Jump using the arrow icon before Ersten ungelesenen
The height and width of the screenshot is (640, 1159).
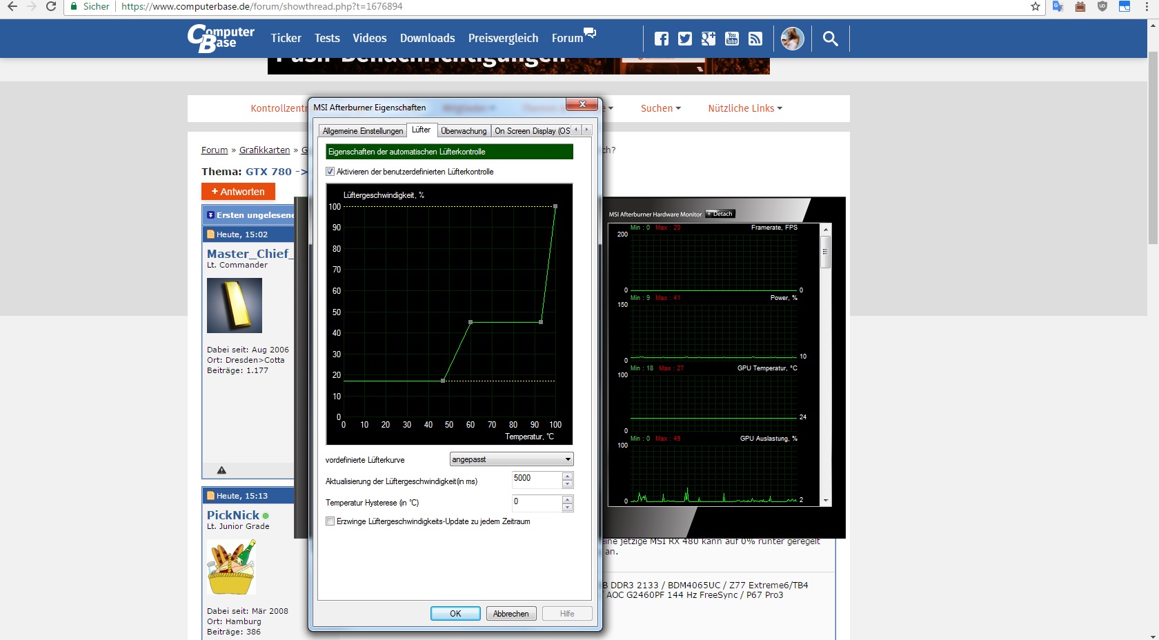(x=211, y=215)
